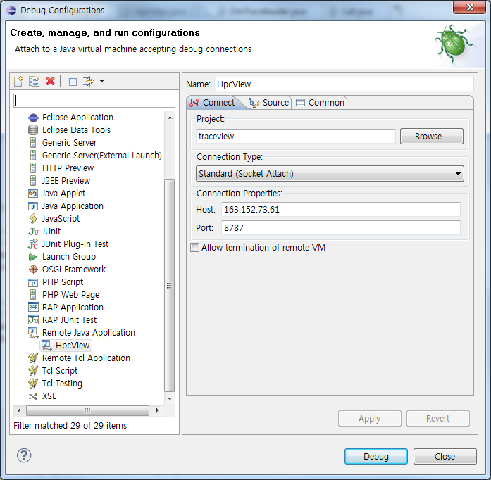
Task: Select the Java Applet label
Action: pos(63,194)
